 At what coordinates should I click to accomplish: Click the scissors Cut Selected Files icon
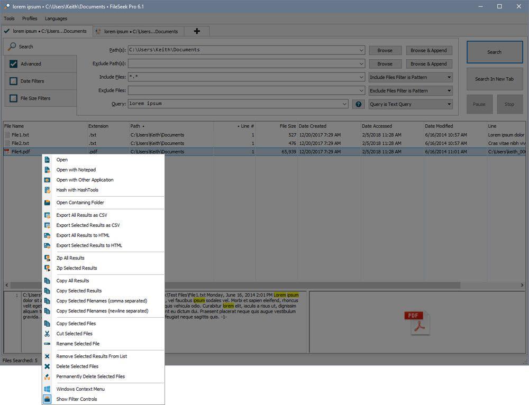click(x=47, y=334)
